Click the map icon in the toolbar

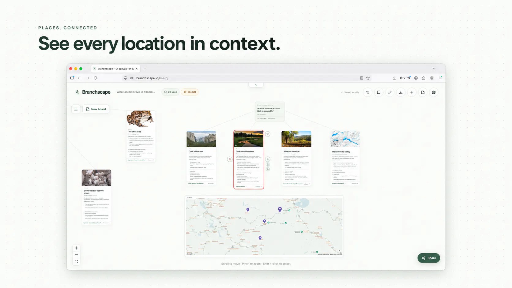pyautogui.click(x=434, y=92)
